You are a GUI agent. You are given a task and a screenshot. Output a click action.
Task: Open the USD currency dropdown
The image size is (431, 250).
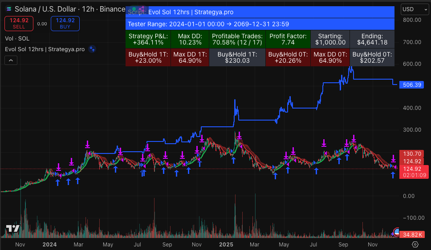(x=415, y=9)
